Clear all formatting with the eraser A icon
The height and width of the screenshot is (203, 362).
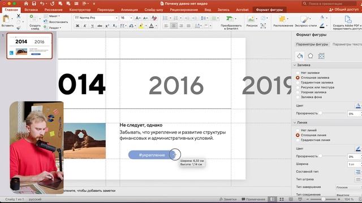pyautogui.click(x=154, y=18)
